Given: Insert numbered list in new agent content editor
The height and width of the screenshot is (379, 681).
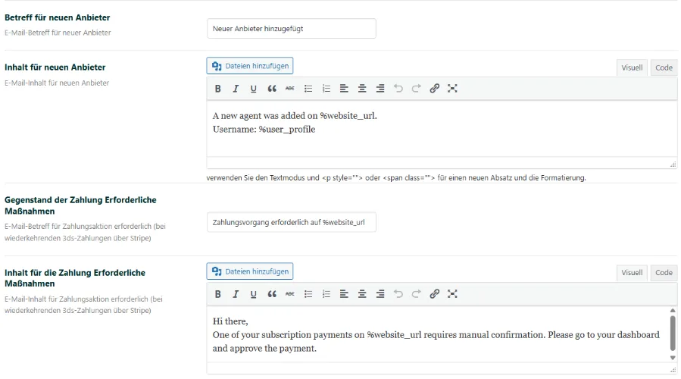Looking at the screenshot, I should pyautogui.click(x=326, y=89).
